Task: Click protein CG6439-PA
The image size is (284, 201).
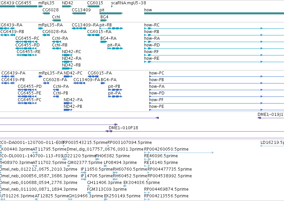Action: point(13,73)
